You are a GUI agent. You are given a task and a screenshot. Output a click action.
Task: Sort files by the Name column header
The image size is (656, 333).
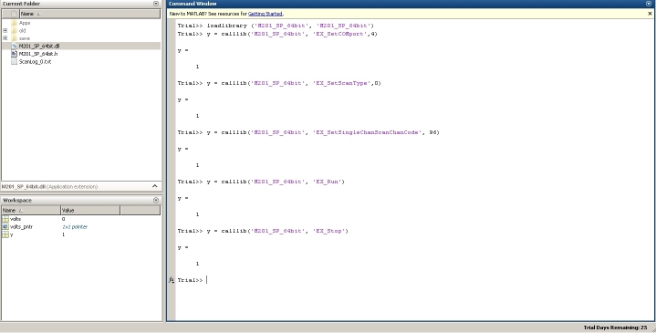(x=89, y=14)
